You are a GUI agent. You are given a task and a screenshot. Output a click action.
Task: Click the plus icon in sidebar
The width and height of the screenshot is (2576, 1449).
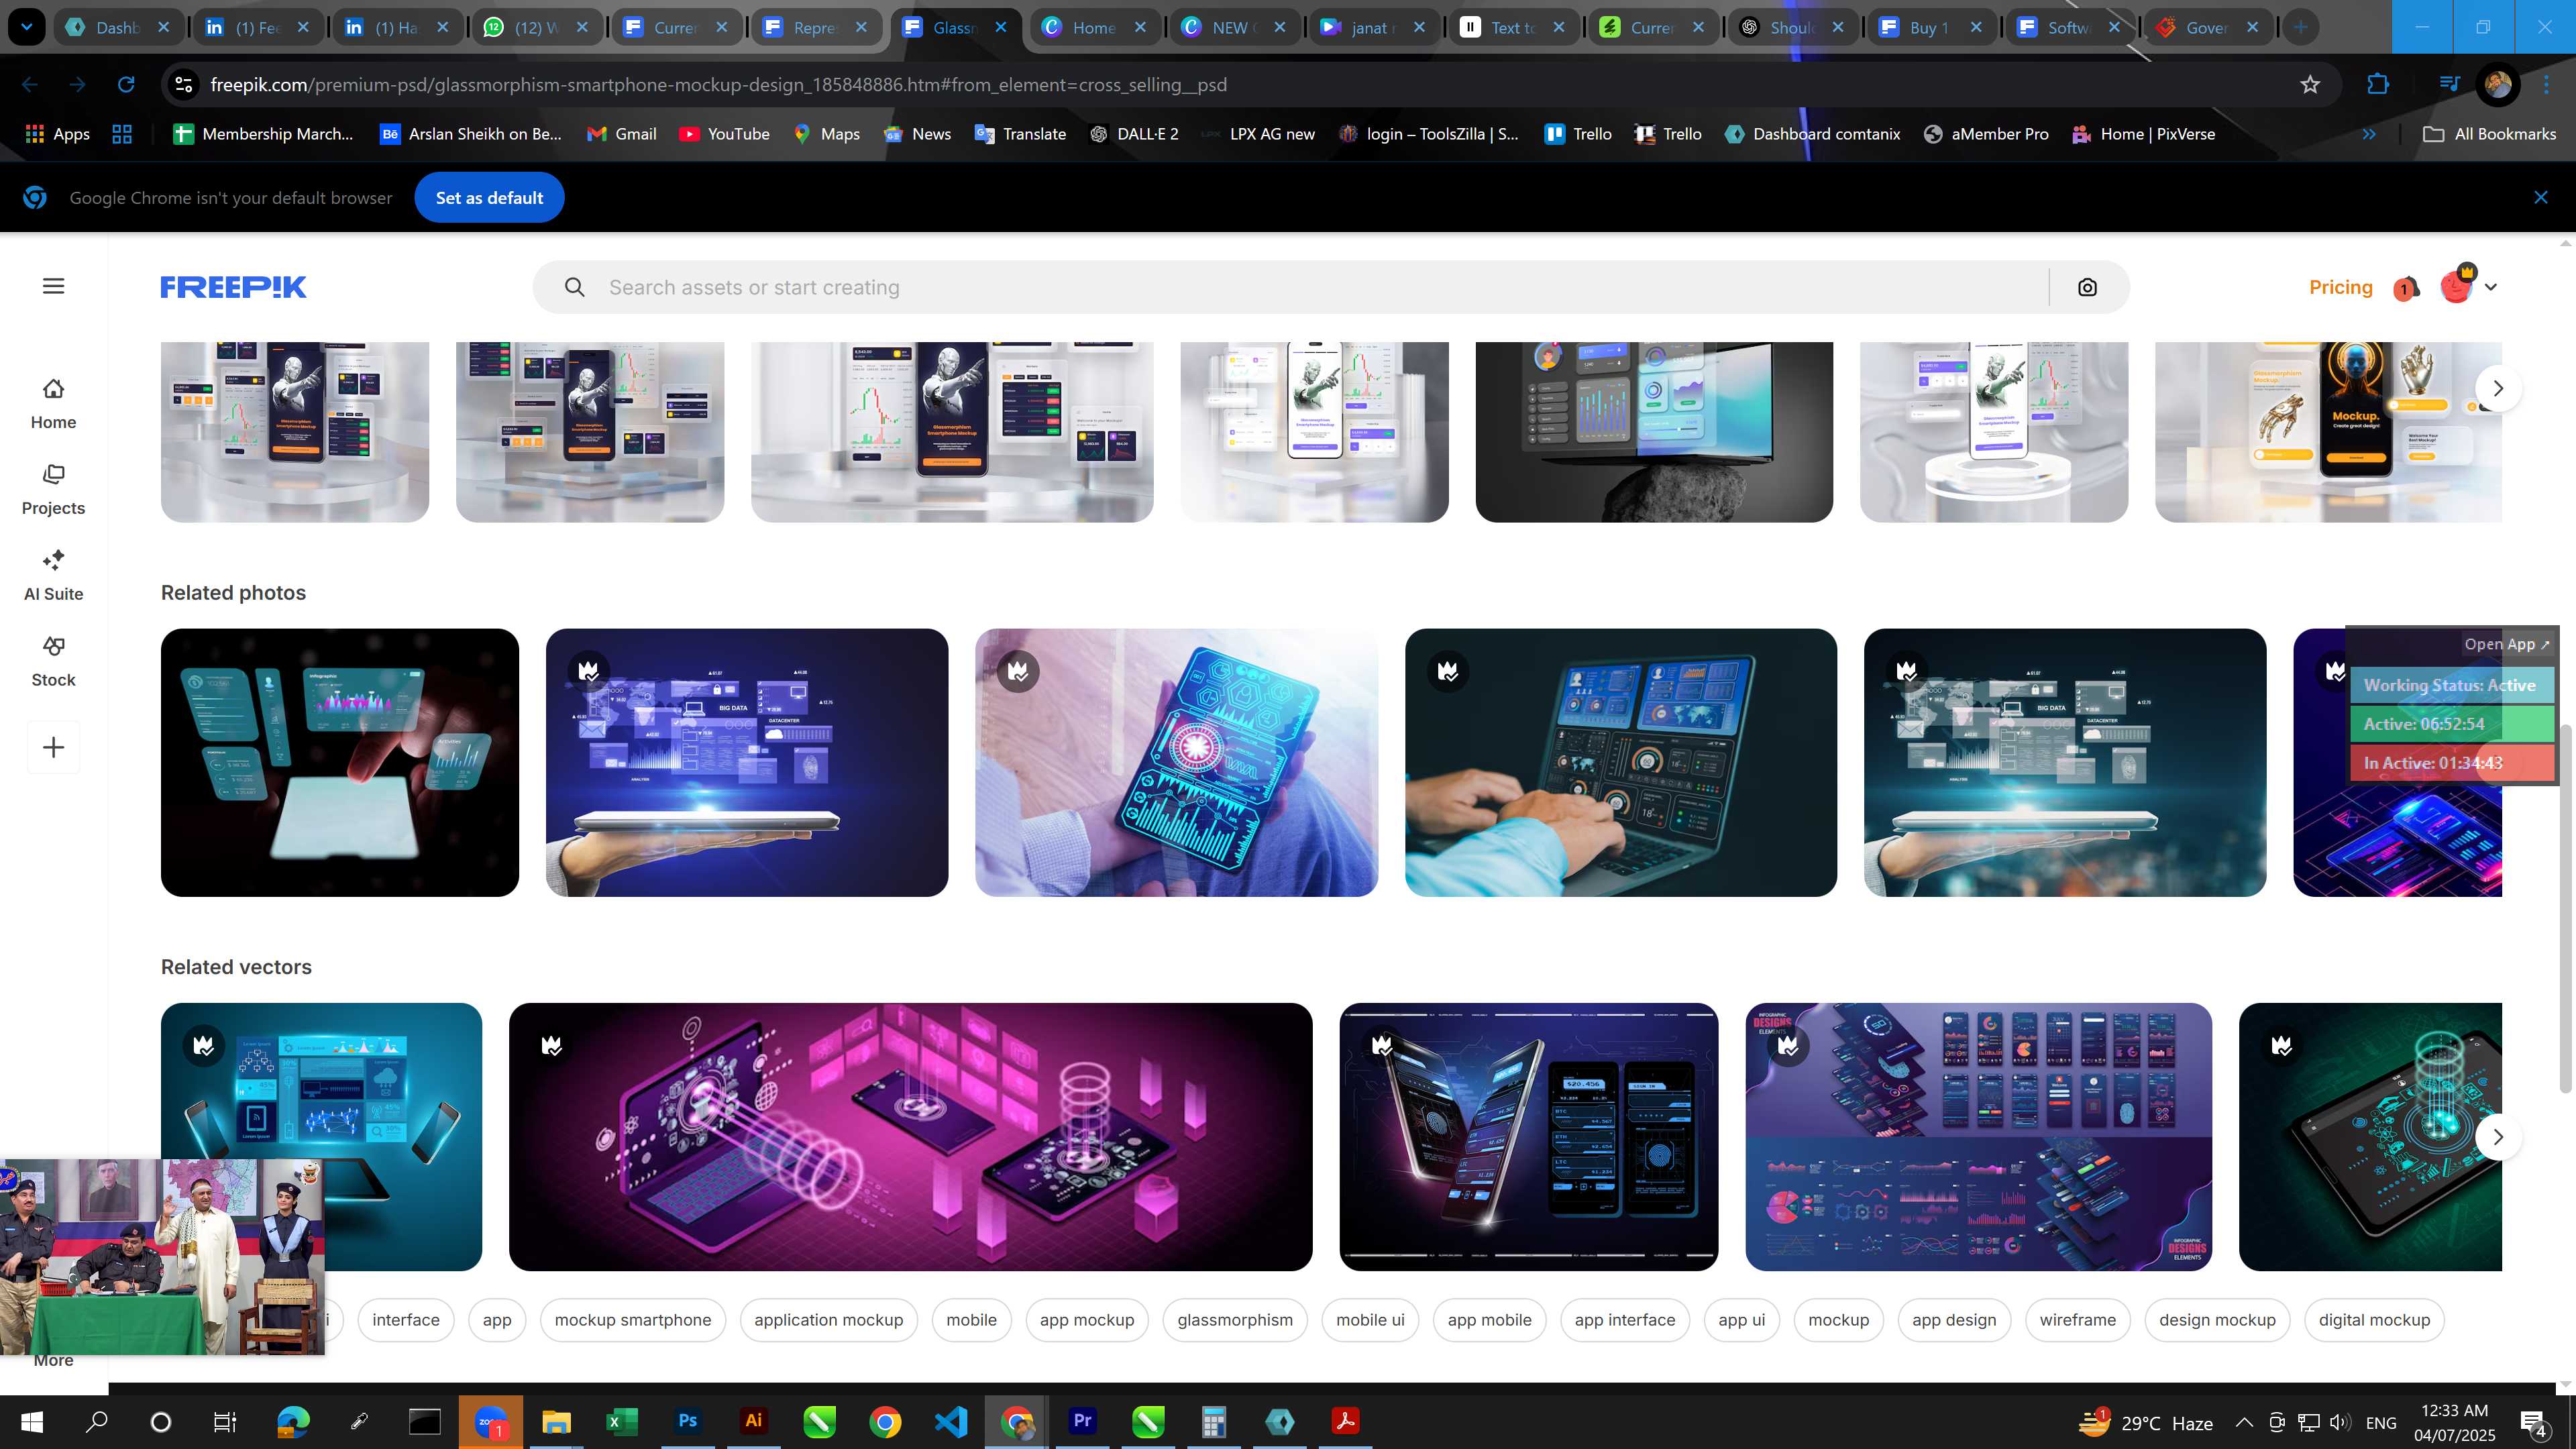click(53, 747)
